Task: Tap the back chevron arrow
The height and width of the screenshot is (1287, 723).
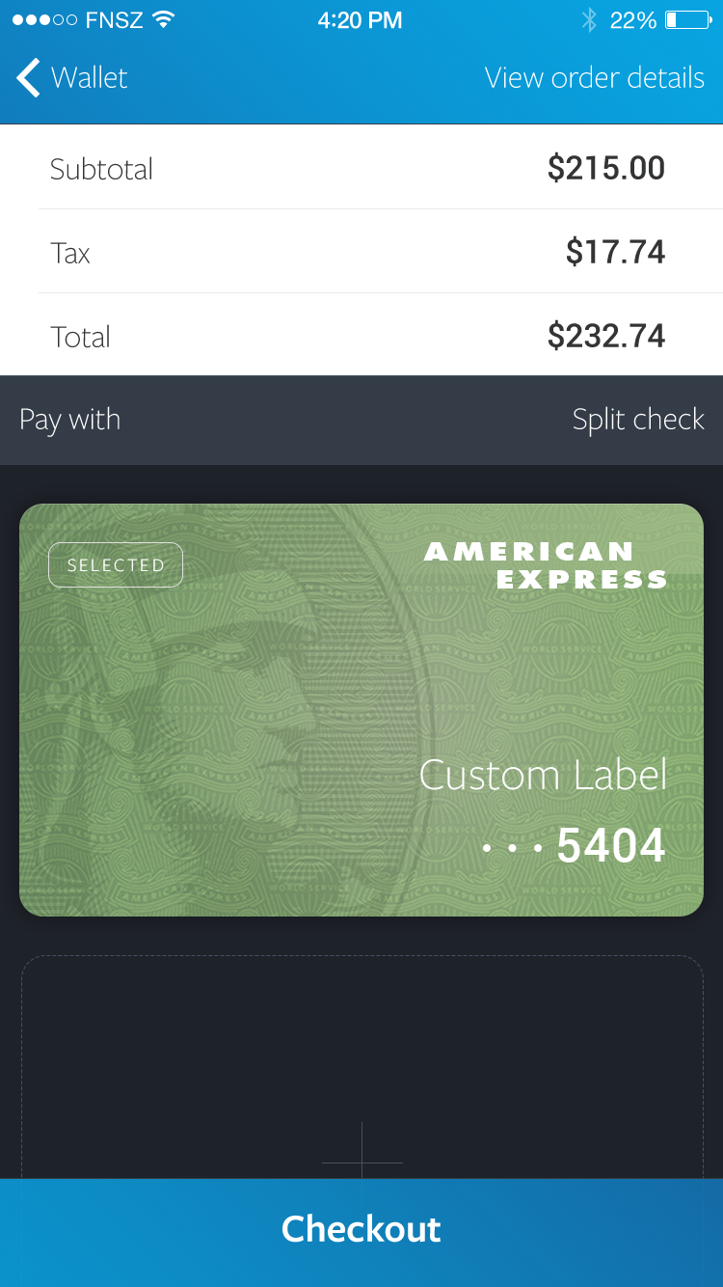Action: (28, 77)
